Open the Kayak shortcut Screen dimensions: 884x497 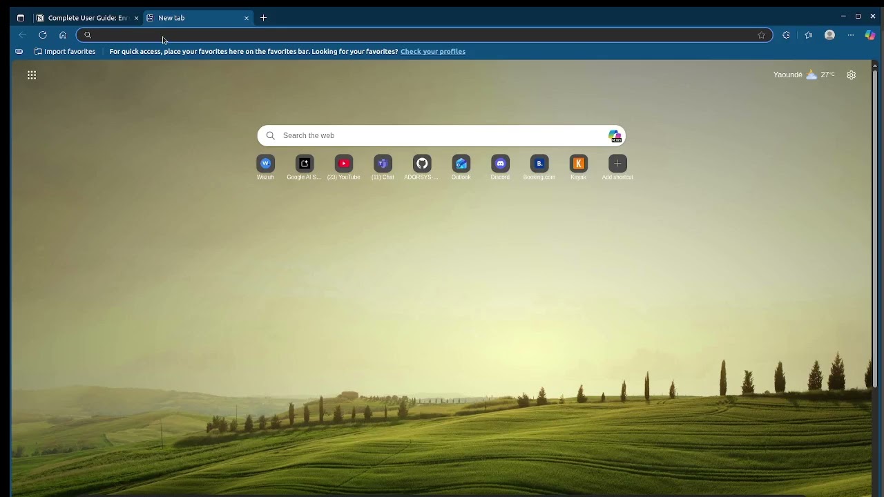pyautogui.click(x=579, y=168)
